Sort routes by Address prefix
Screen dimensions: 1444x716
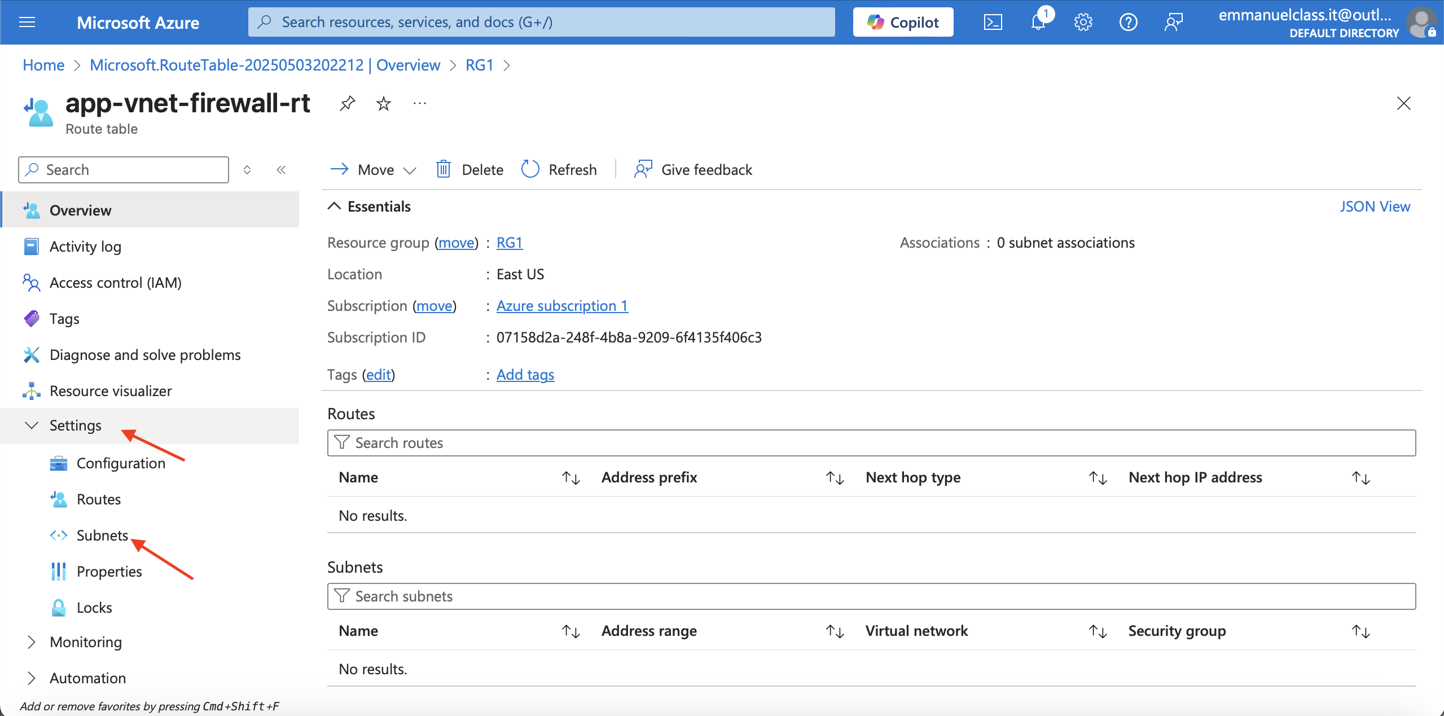tap(835, 478)
